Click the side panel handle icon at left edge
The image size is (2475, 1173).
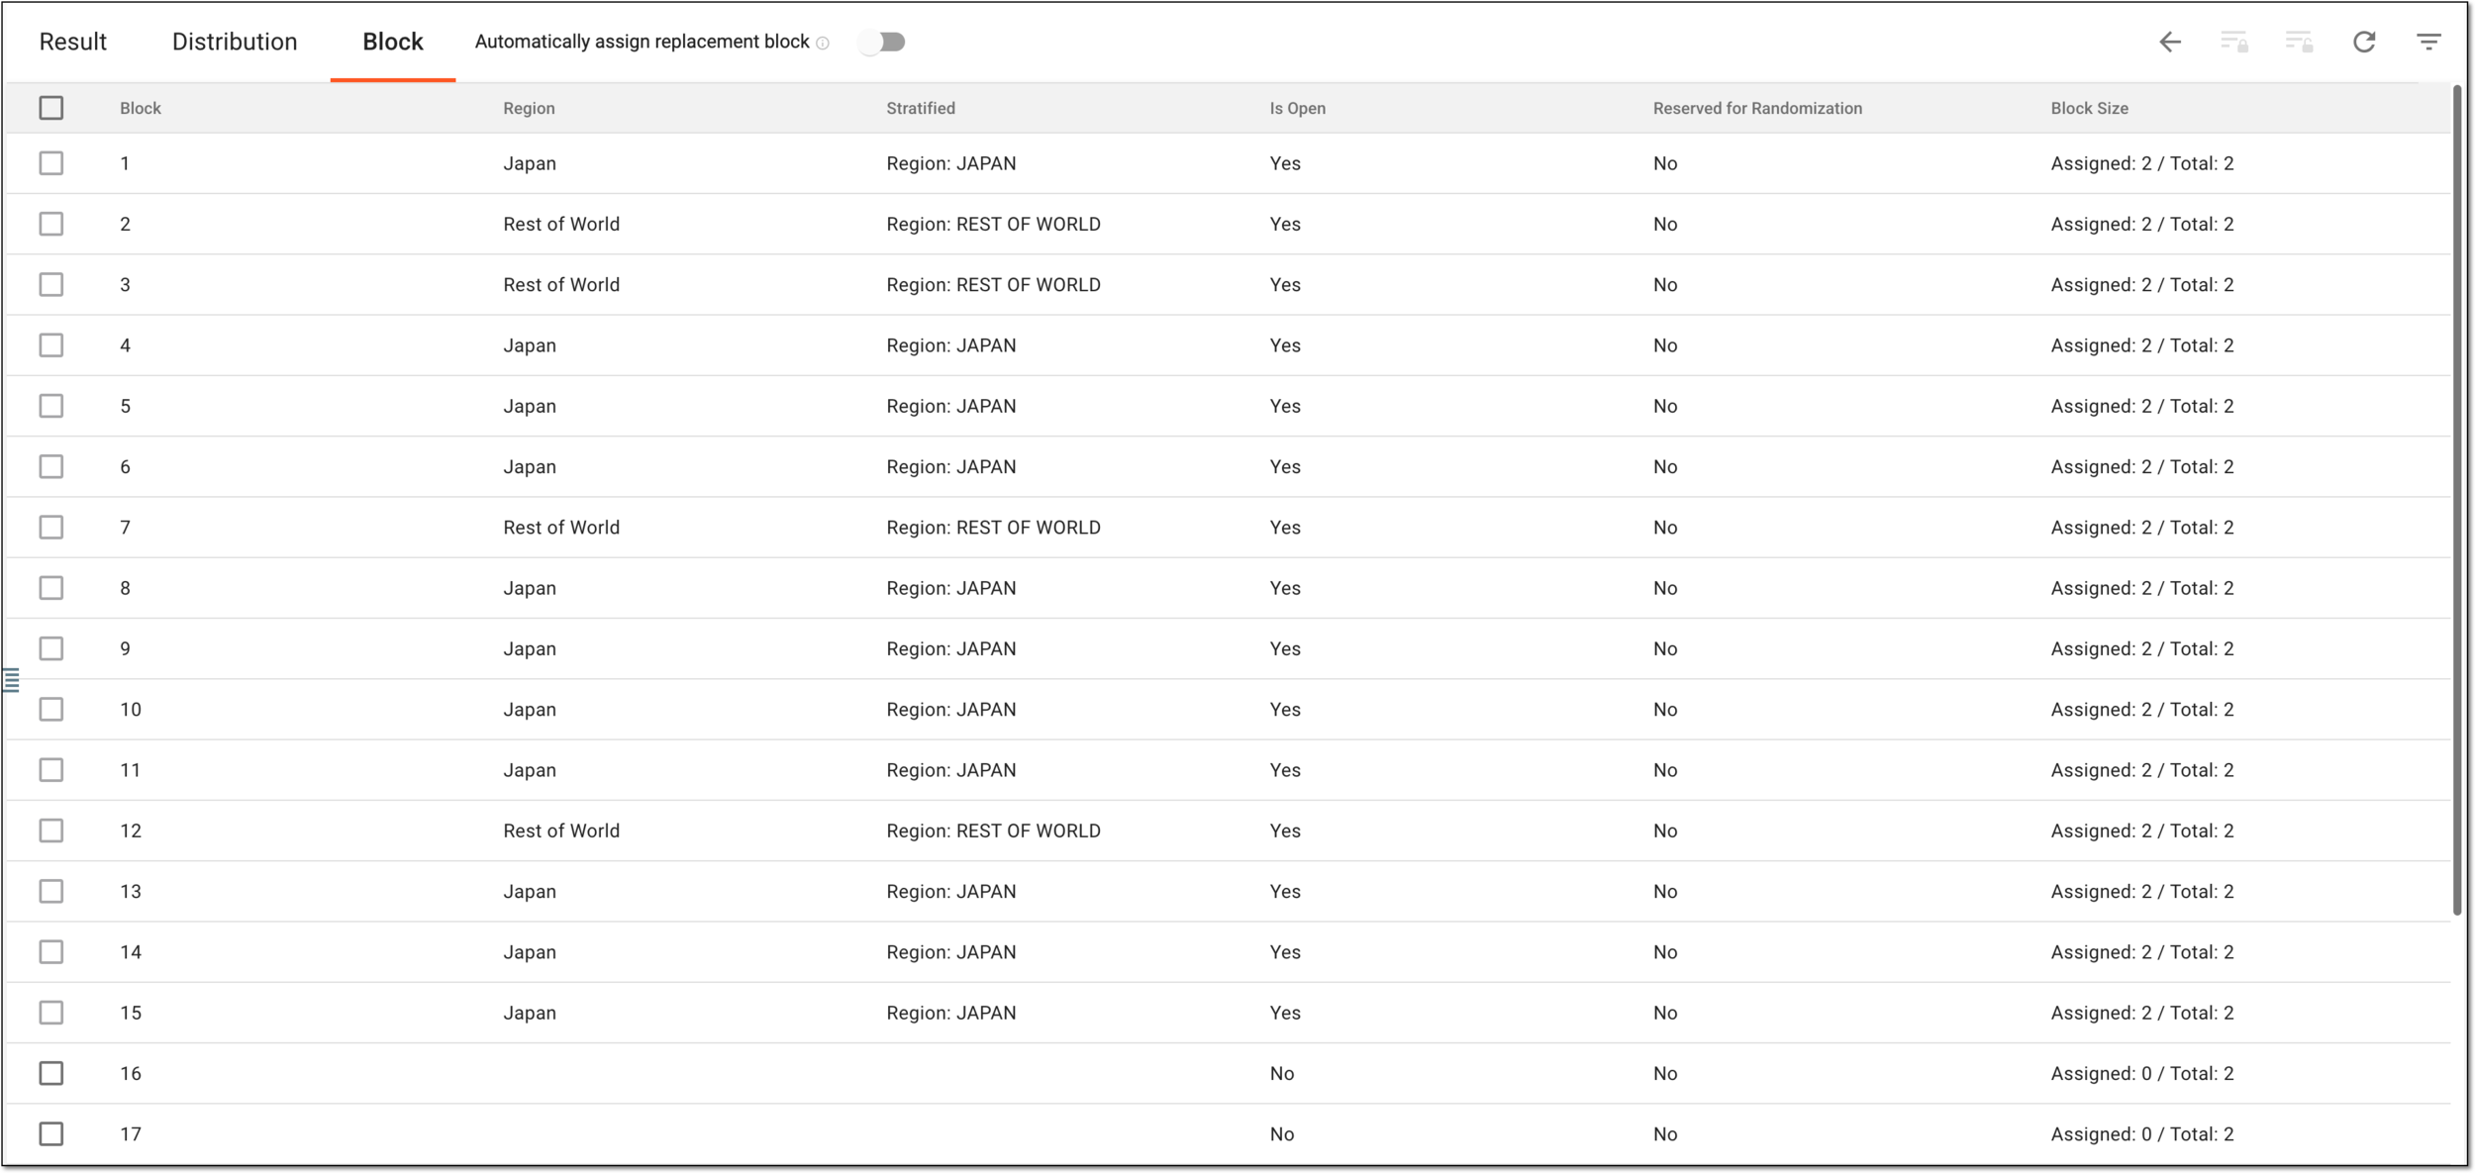pos(11,680)
